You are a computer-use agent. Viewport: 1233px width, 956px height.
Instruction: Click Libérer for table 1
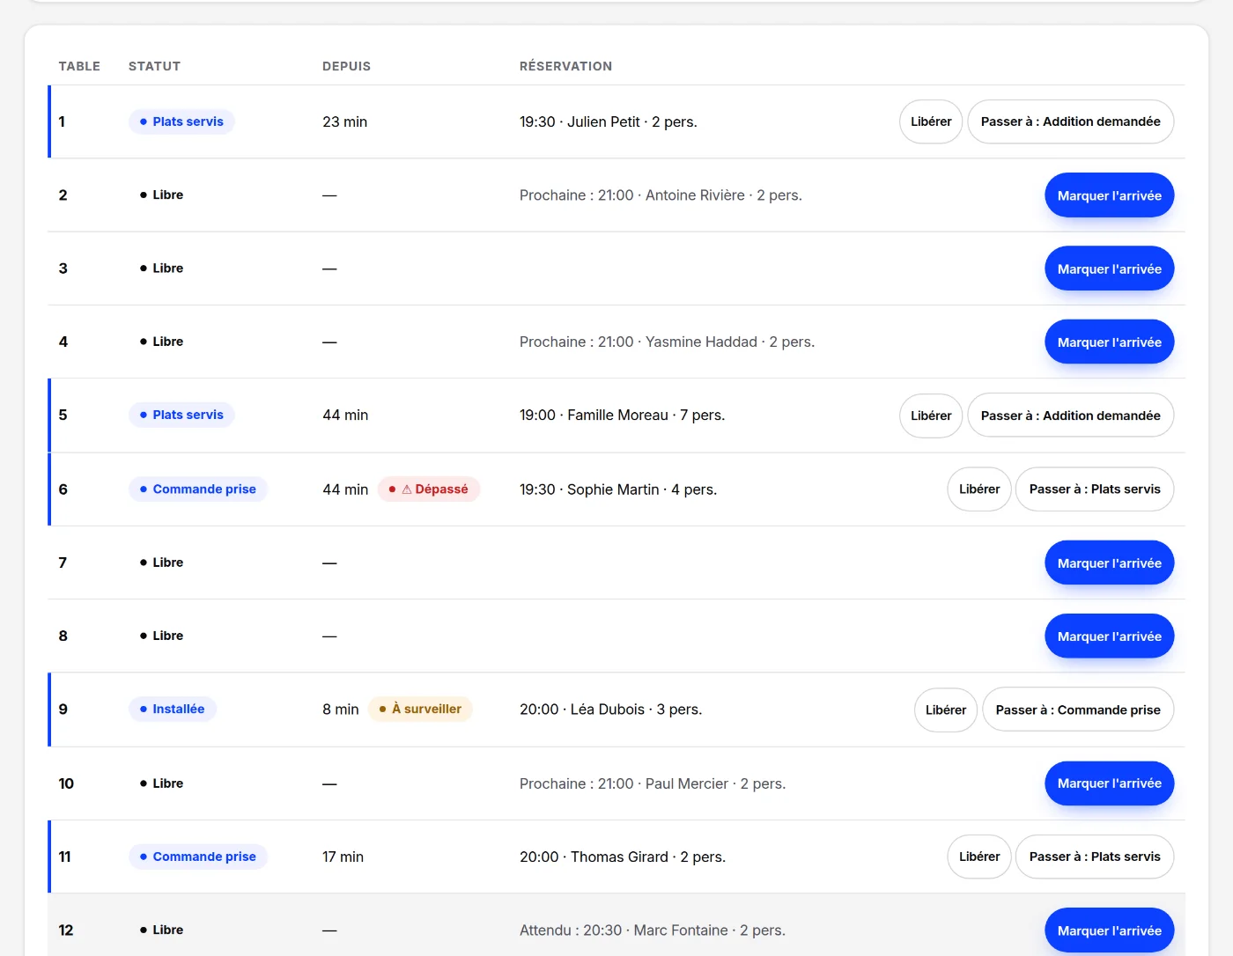931,121
